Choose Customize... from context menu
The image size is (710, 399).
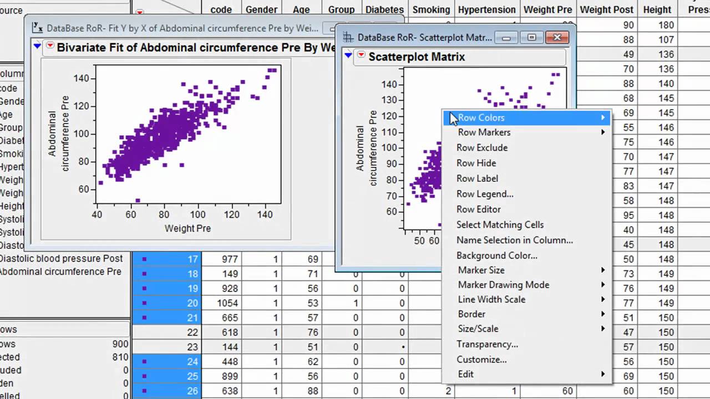[526, 360]
